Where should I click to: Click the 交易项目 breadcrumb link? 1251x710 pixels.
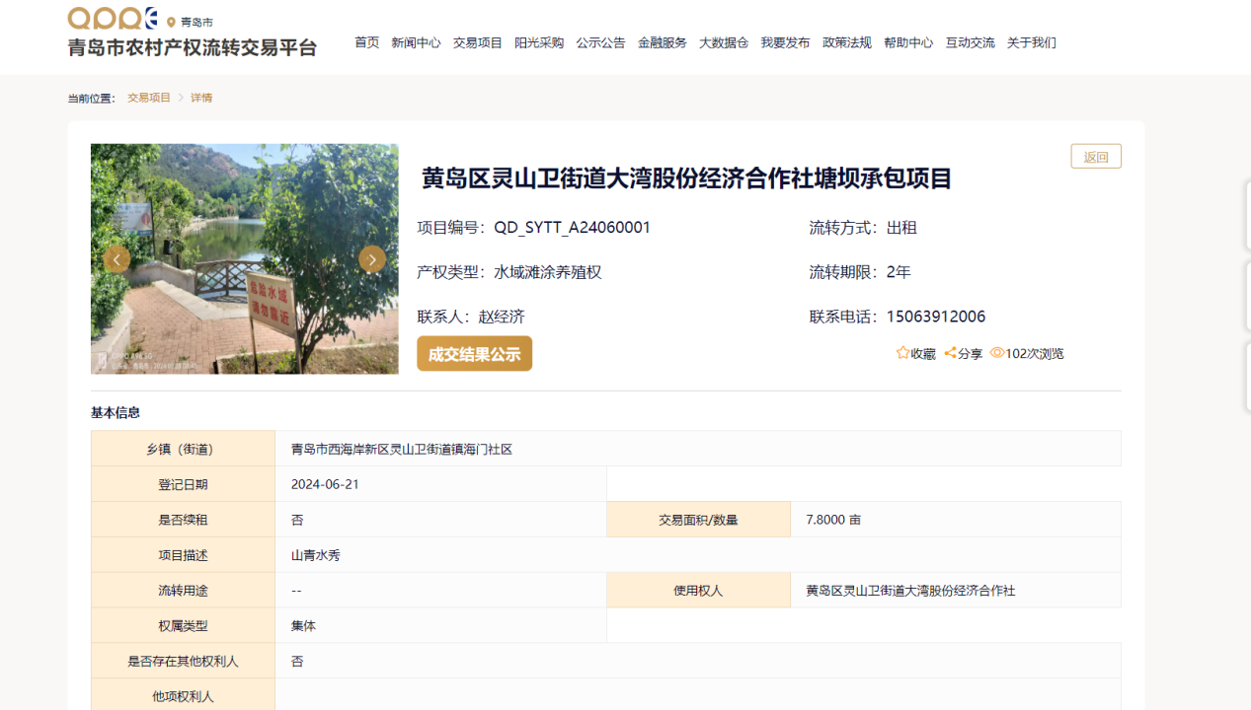click(149, 98)
